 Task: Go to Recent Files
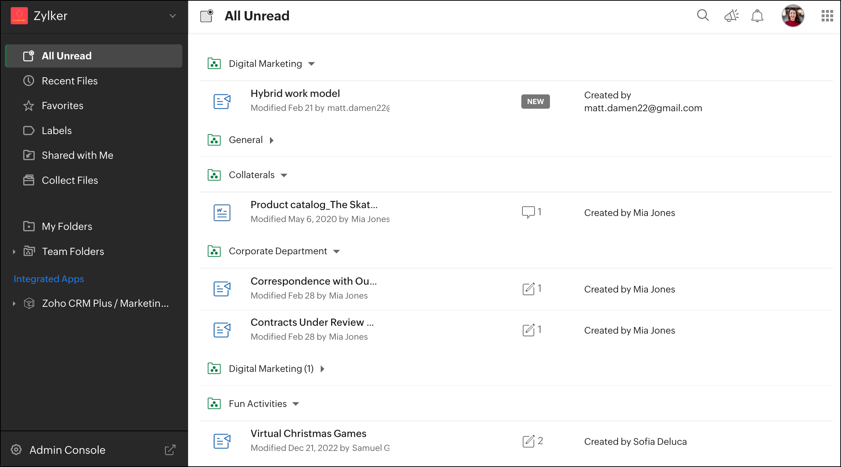pyautogui.click(x=69, y=81)
